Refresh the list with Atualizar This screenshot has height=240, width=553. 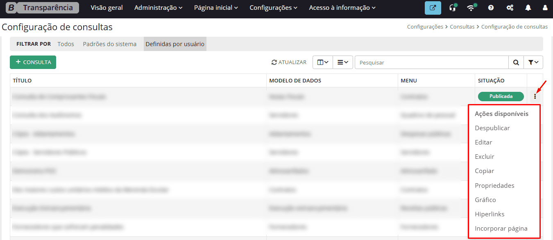coord(289,62)
